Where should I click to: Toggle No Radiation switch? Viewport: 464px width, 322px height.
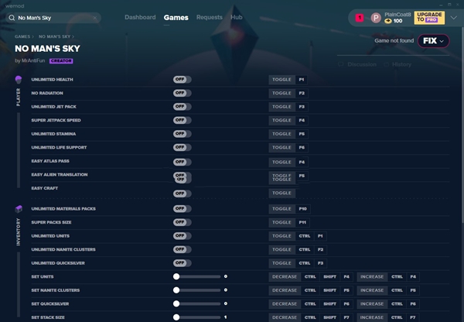click(x=183, y=93)
